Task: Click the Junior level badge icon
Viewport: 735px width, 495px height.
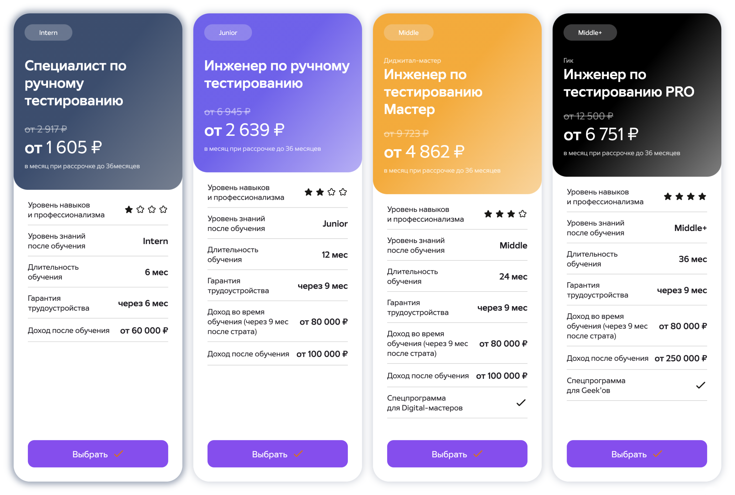Action: tap(227, 33)
